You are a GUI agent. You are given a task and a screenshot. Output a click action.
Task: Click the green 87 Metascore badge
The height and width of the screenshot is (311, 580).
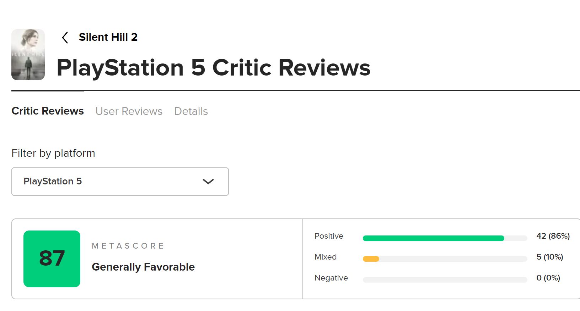tap(52, 259)
